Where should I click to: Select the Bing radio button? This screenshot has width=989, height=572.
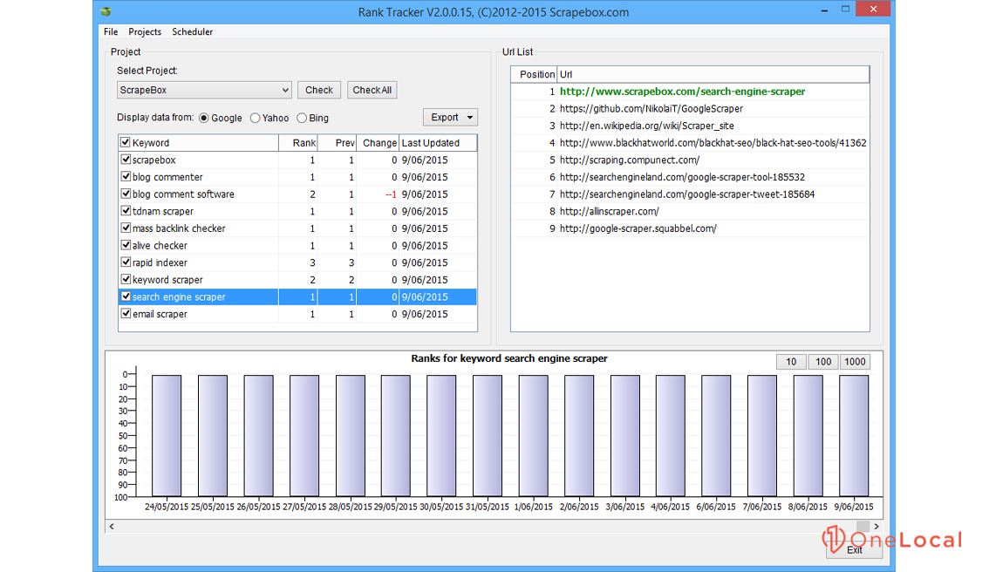point(302,118)
